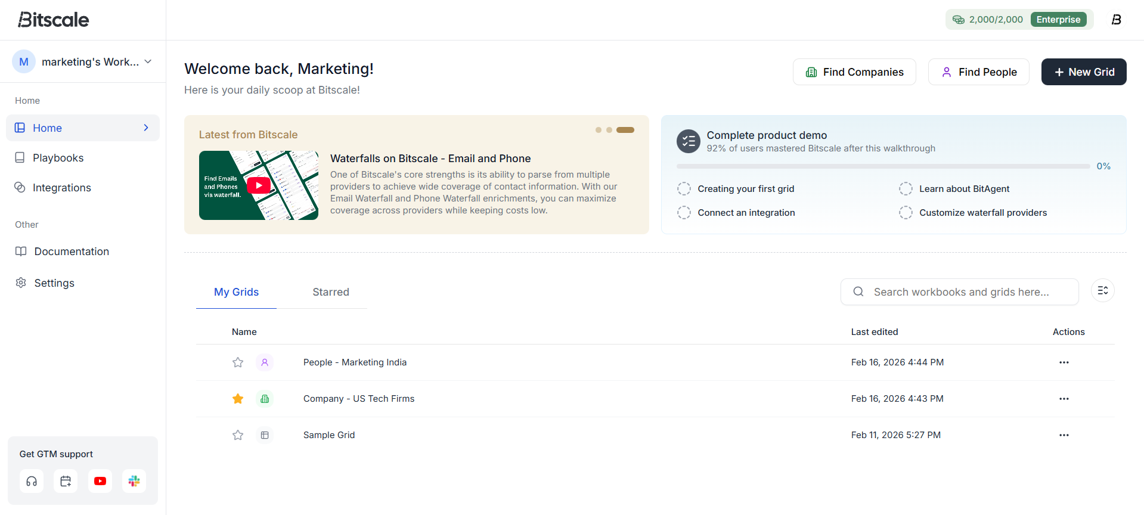1144x515 pixels.
Task: Select first carousel dot in Latest from Bitscale
Action: 599,130
